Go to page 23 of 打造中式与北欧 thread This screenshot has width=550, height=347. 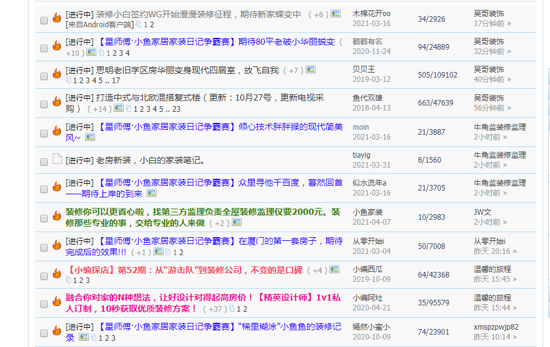(176, 109)
